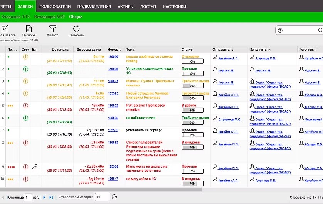Open executor link Аленков И.В. for request 135596
This screenshot has height=204, width=323.
(265, 58)
